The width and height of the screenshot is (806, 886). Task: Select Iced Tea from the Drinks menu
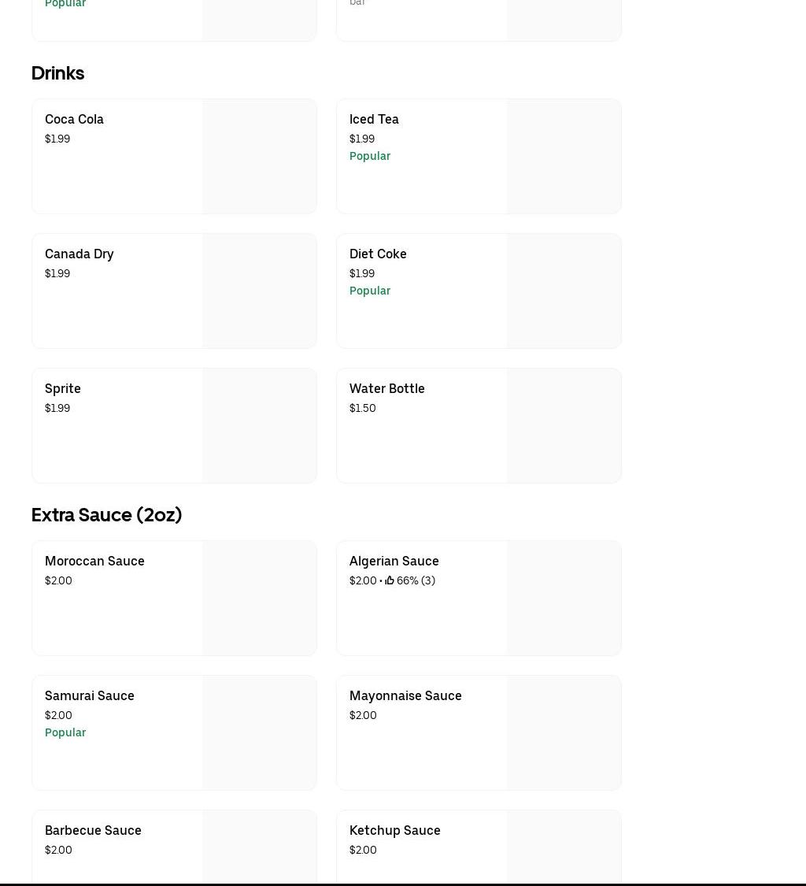[374, 120]
